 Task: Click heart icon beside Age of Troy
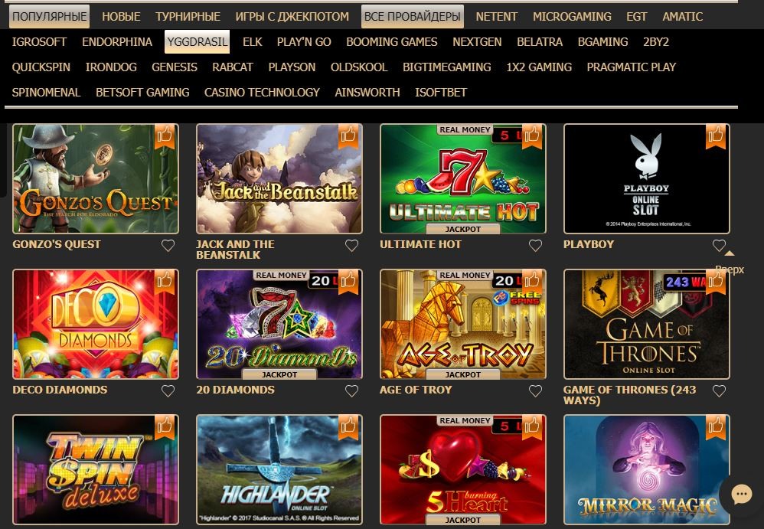(x=535, y=390)
